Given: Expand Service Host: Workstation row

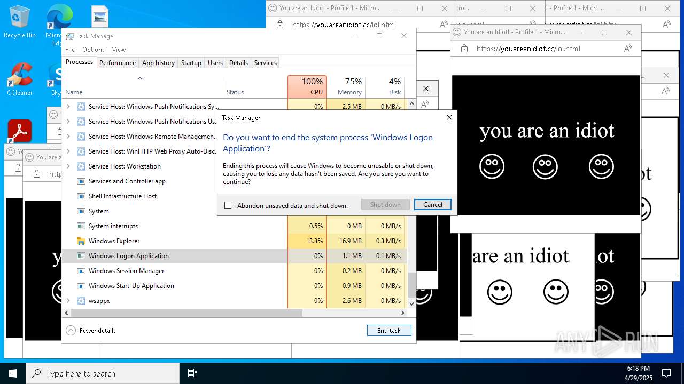Looking at the screenshot, I should (x=68, y=166).
